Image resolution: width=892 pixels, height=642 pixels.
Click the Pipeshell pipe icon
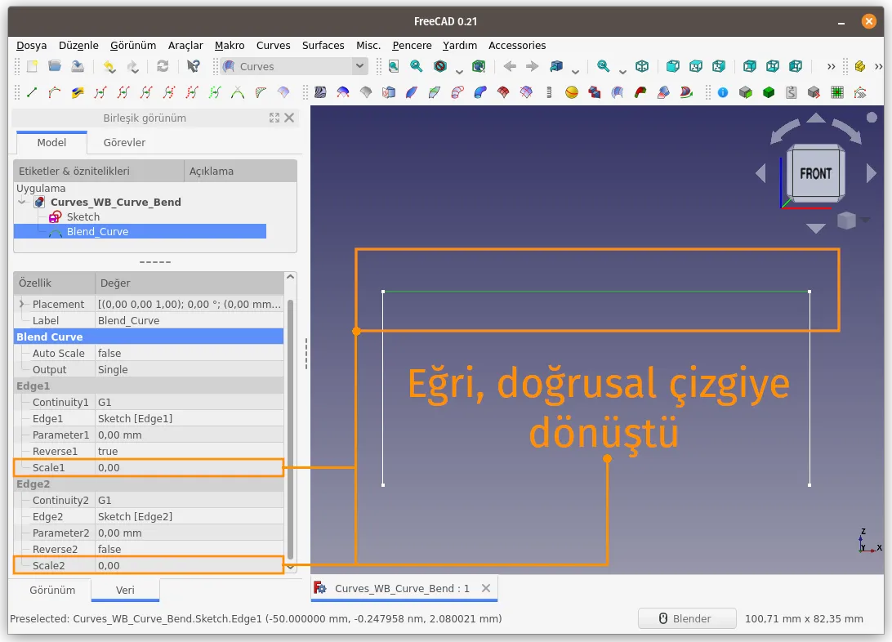[x=457, y=92]
